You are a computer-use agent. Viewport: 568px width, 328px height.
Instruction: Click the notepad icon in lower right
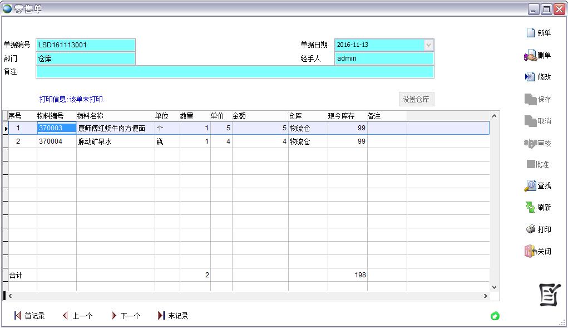(x=550, y=295)
